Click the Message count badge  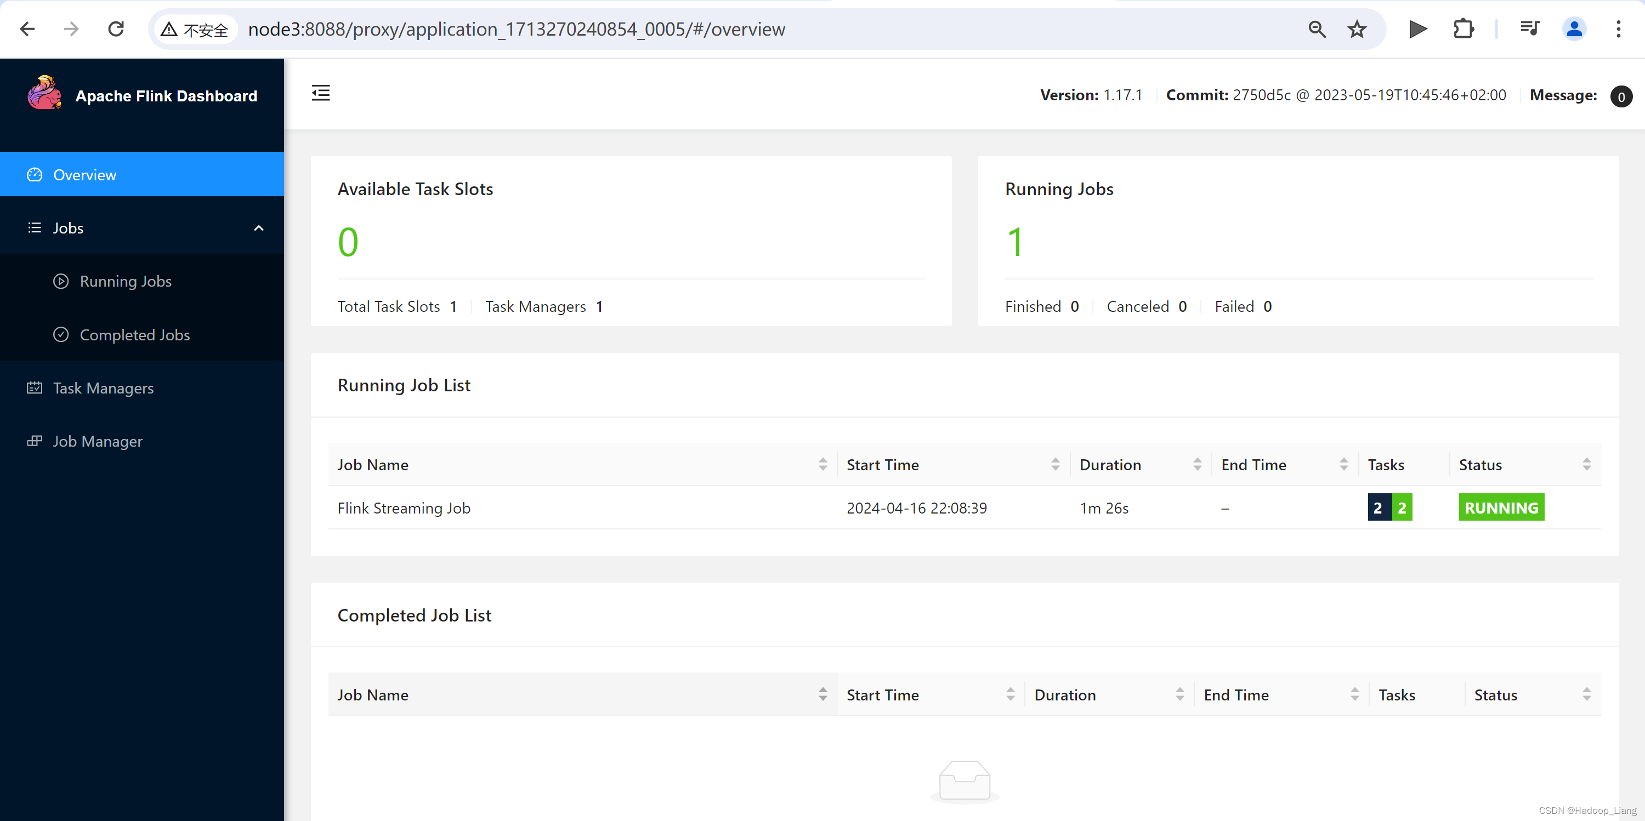(x=1621, y=96)
